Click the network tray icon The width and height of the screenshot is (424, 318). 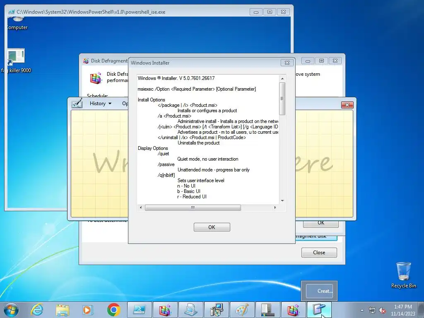point(372,310)
